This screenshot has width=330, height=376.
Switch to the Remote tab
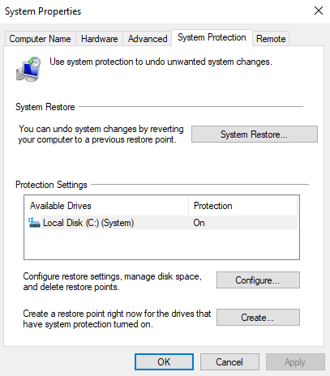point(271,39)
